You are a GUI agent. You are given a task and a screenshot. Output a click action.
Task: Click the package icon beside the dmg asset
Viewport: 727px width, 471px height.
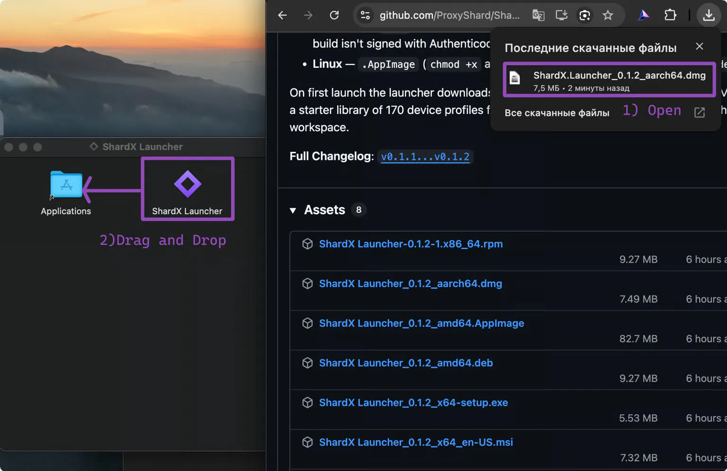(308, 284)
